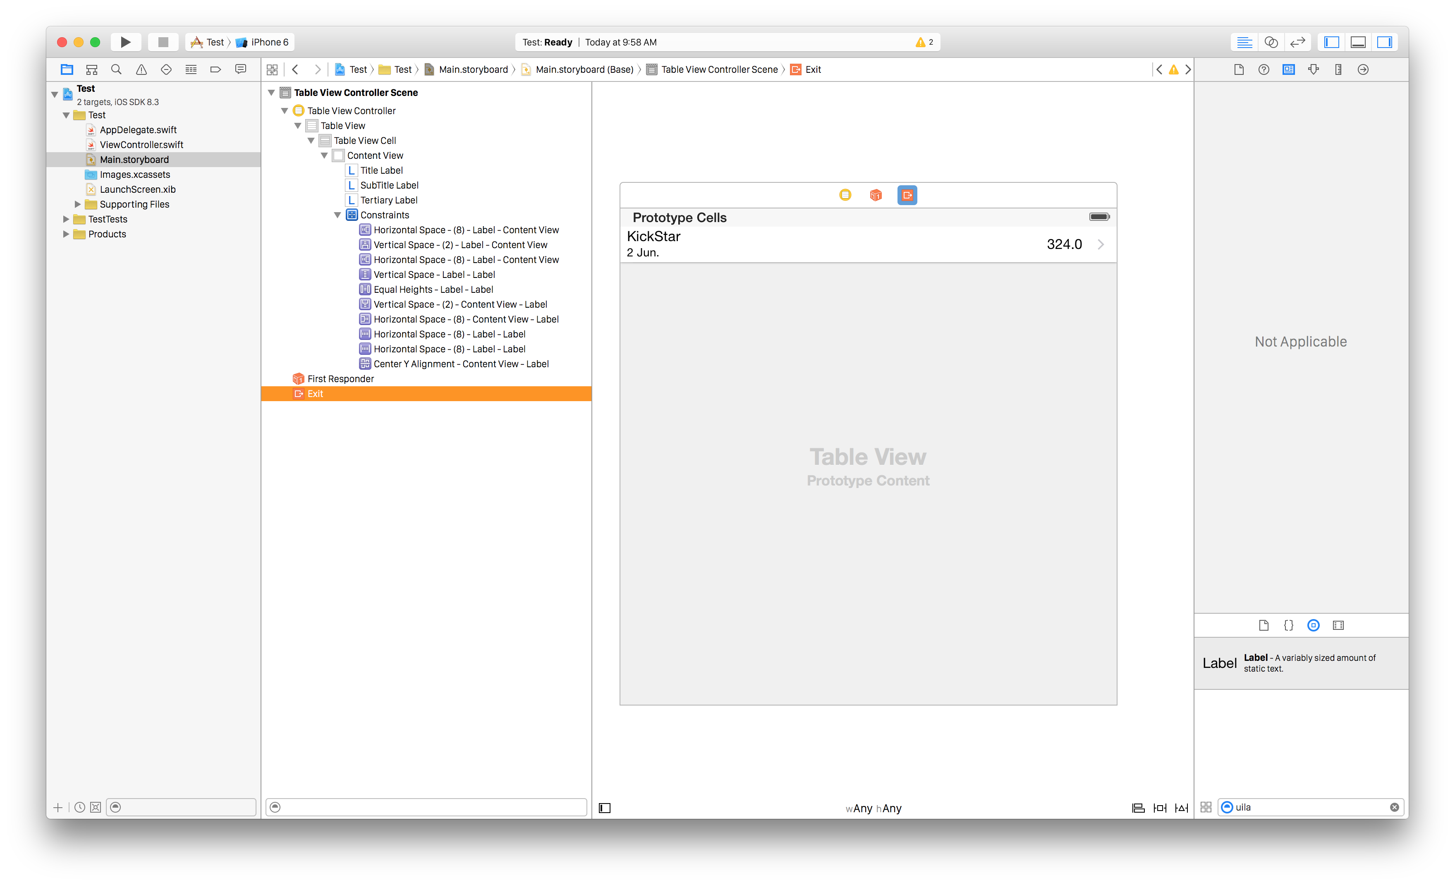Show the Connections inspector
Screen dimensions: 1455x885
coord(1363,69)
